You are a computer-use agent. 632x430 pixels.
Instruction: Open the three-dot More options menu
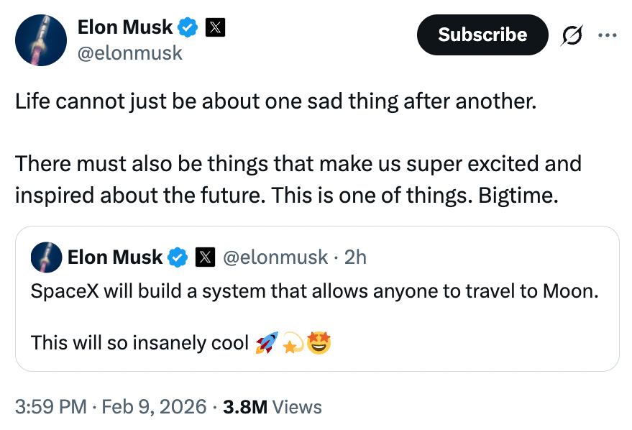tap(607, 35)
